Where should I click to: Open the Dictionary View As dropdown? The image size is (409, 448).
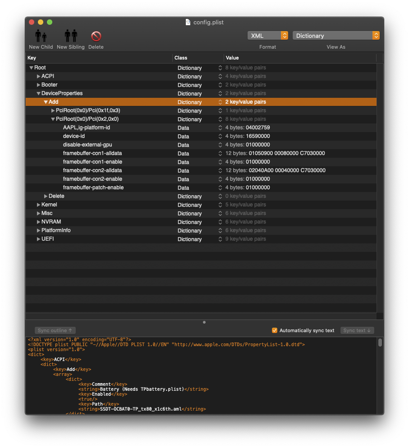point(336,36)
